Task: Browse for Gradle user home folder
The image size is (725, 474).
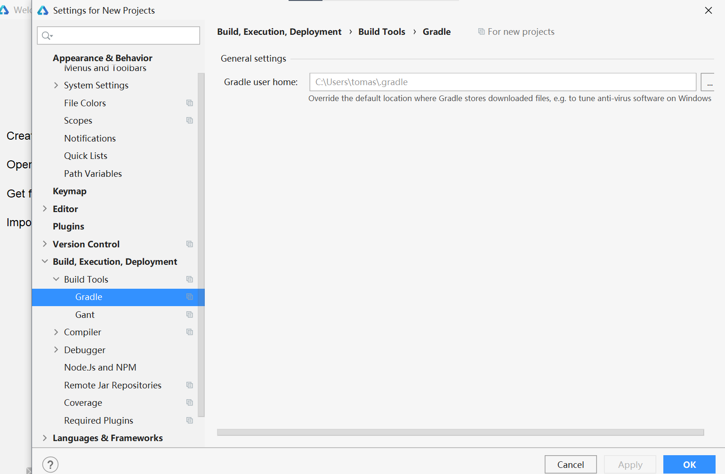Action: pyautogui.click(x=708, y=82)
